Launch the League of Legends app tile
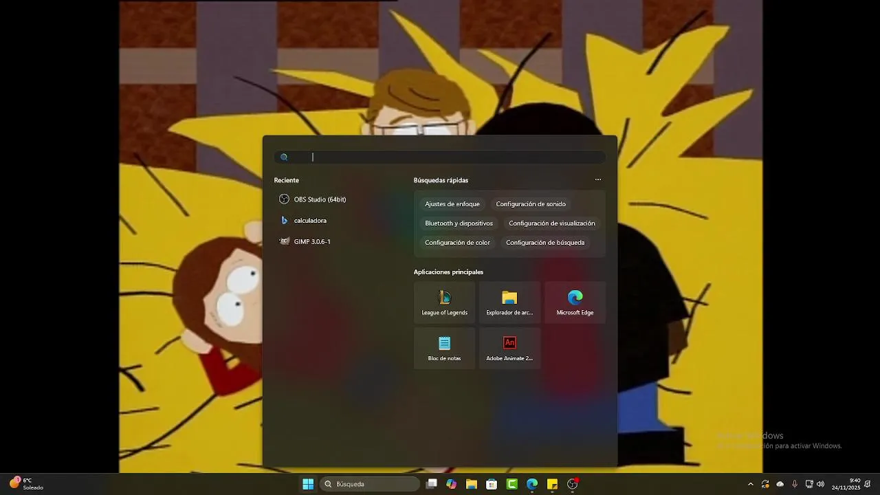This screenshot has width=880, height=495. [445, 302]
